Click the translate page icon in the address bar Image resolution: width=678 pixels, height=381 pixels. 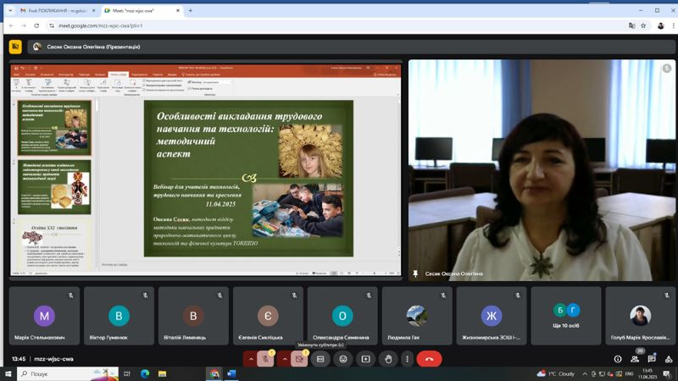click(x=631, y=26)
